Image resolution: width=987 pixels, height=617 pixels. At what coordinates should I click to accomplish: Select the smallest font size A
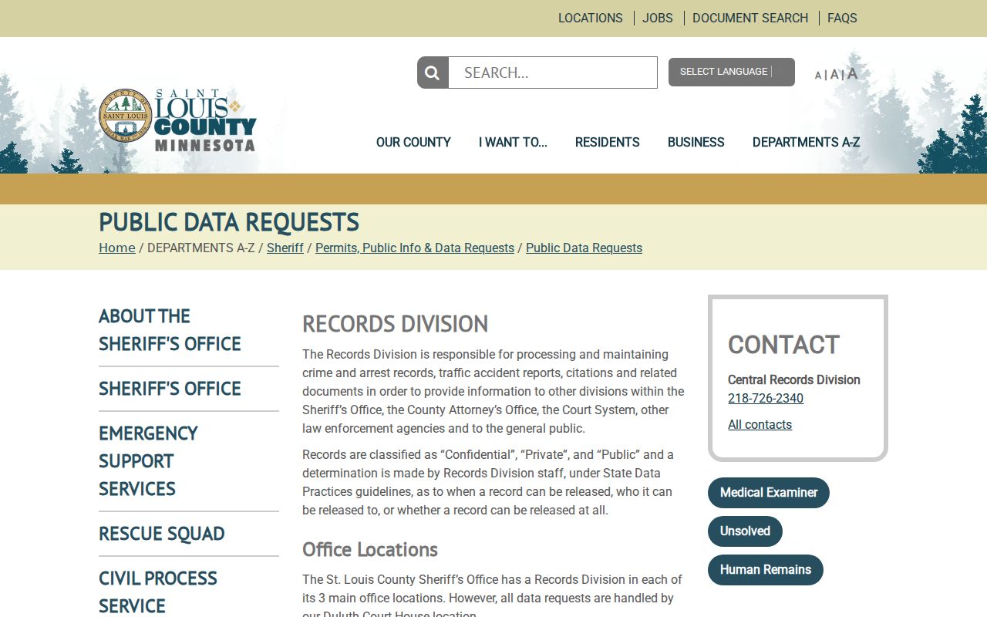pyautogui.click(x=818, y=76)
